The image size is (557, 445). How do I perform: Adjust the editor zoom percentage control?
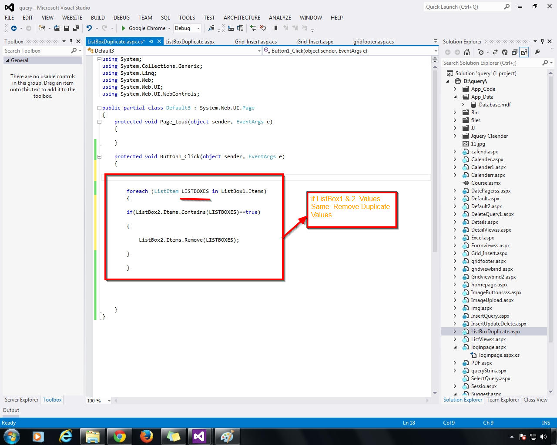[x=98, y=400]
